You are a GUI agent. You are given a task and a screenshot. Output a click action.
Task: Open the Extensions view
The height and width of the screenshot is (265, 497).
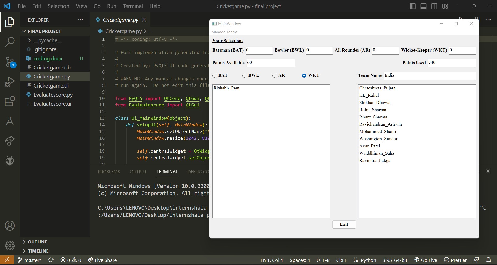[x=10, y=101]
